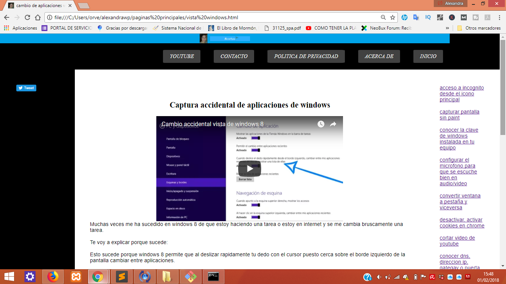Image resolution: width=506 pixels, height=284 pixels.
Task: Open the Windows Start button
Action: pos(9,277)
